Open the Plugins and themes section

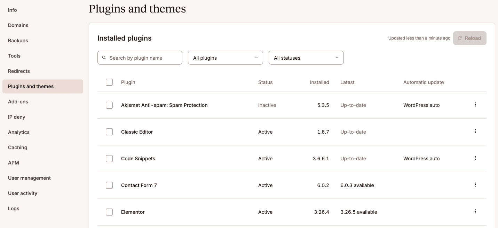[x=31, y=86]
